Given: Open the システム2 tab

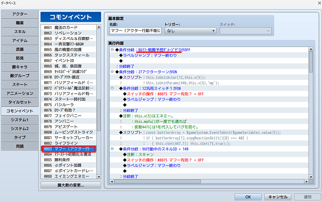Looking at the screenshot, I should coord(20,129).
